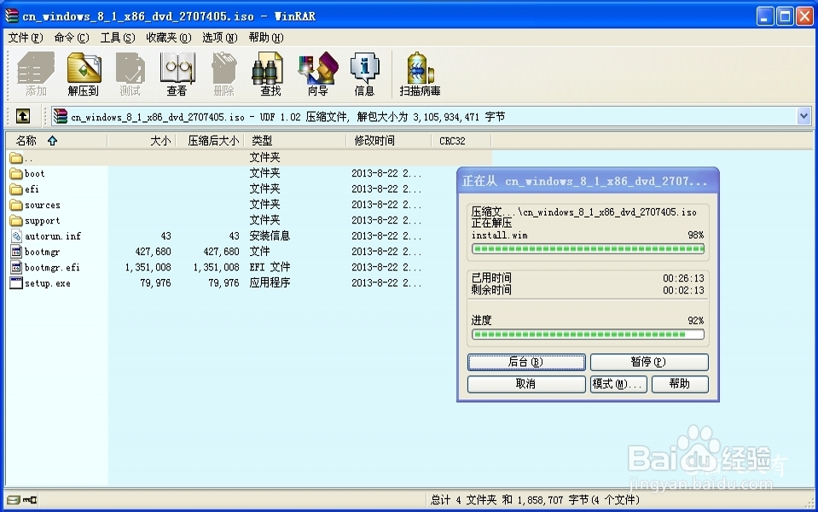Click the 取消 cancel button
Viewport: 818px width, 512px height.
[526, 384]
